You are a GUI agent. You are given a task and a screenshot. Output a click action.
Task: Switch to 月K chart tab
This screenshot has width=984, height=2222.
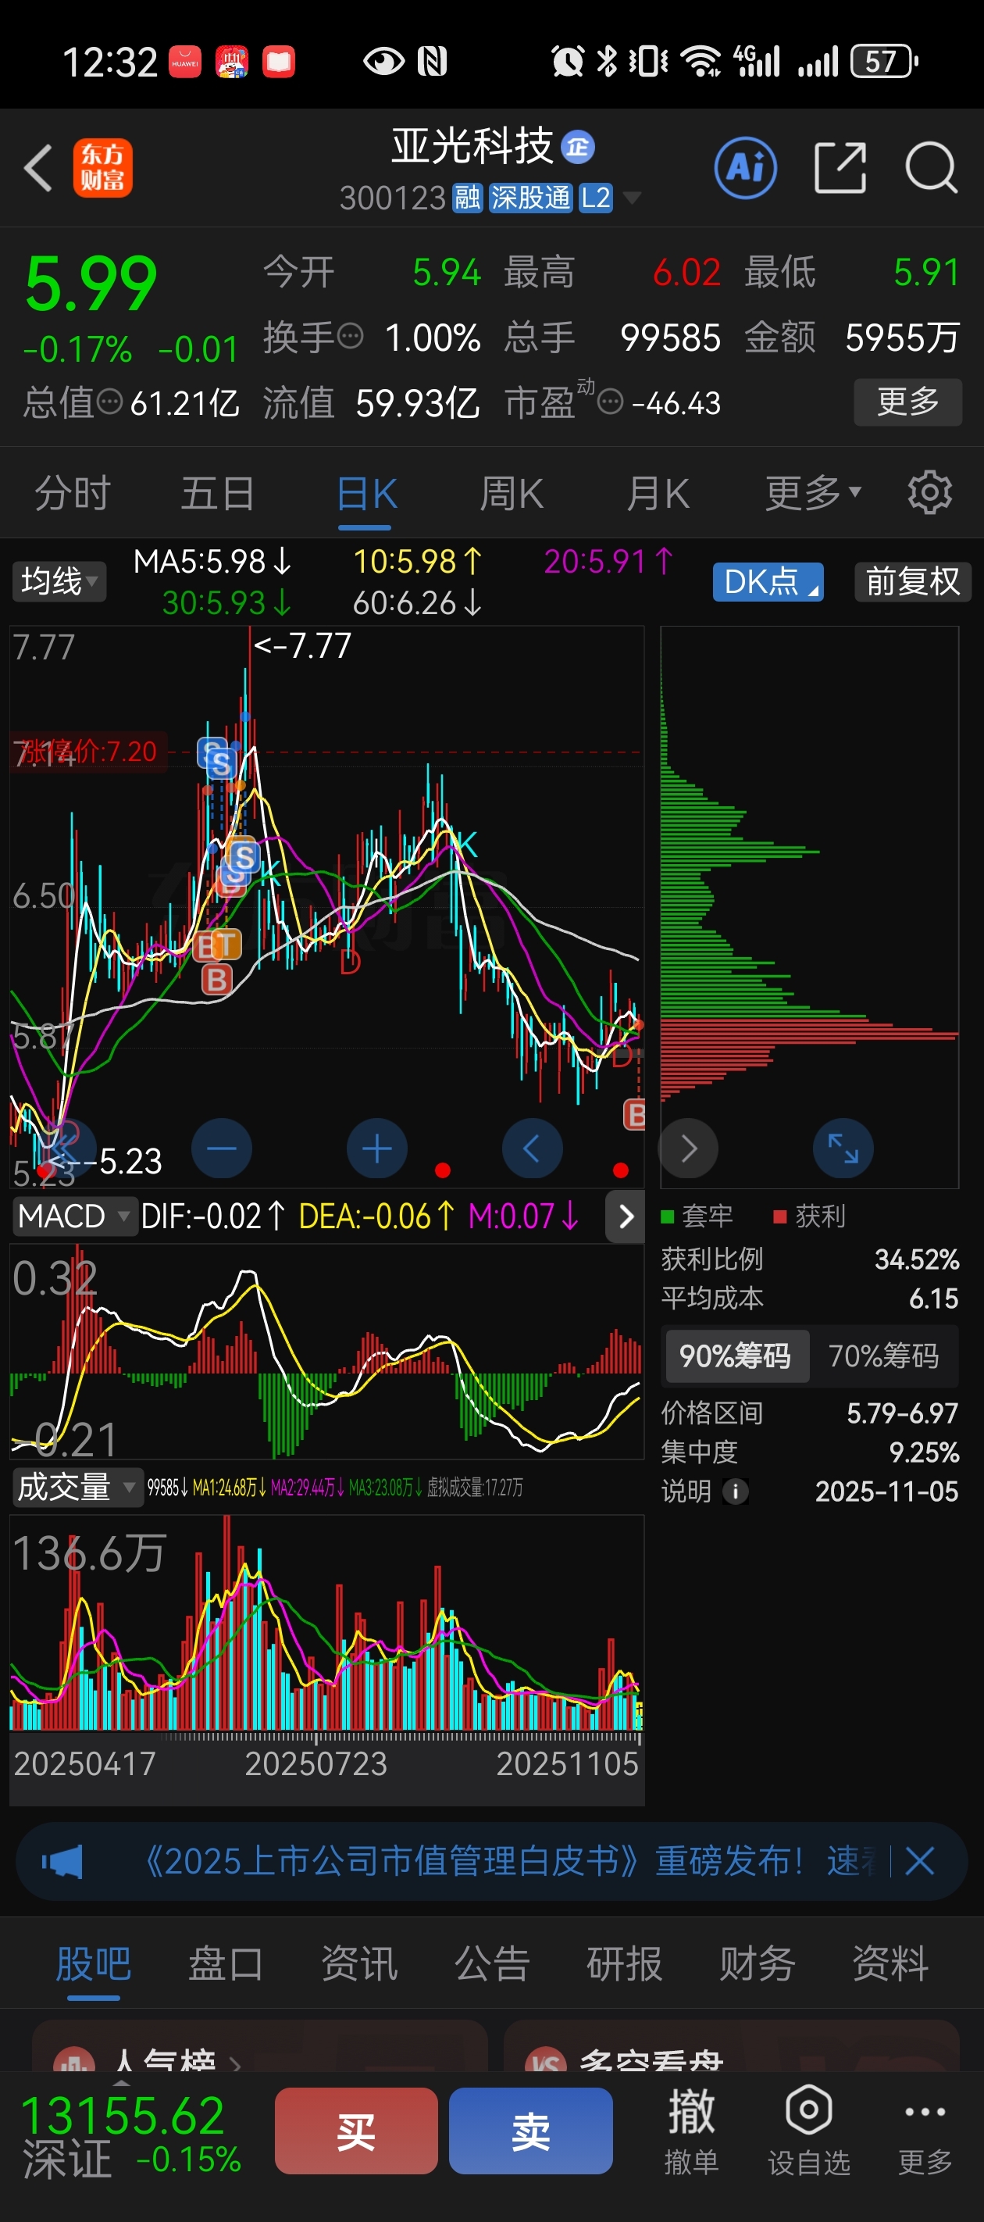[x=658, y=494]
